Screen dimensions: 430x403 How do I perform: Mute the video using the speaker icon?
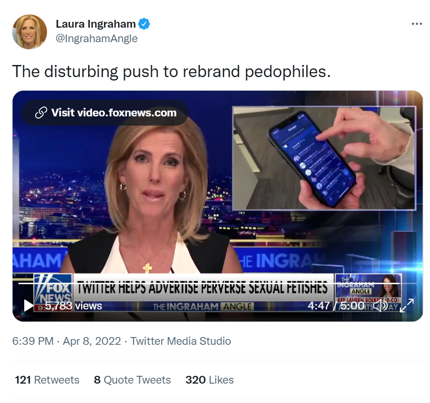[381, 306]
